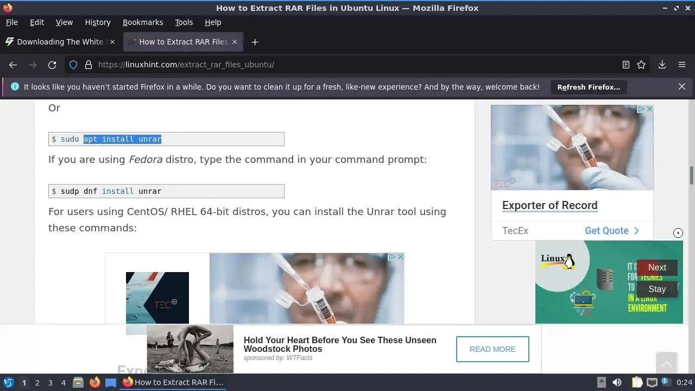Close the in-article ad with X
Screen dimensions: 695x391
coord(400,257)
